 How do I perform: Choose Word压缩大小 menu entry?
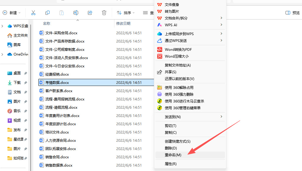pyautogui.click(x=190, y=56)
